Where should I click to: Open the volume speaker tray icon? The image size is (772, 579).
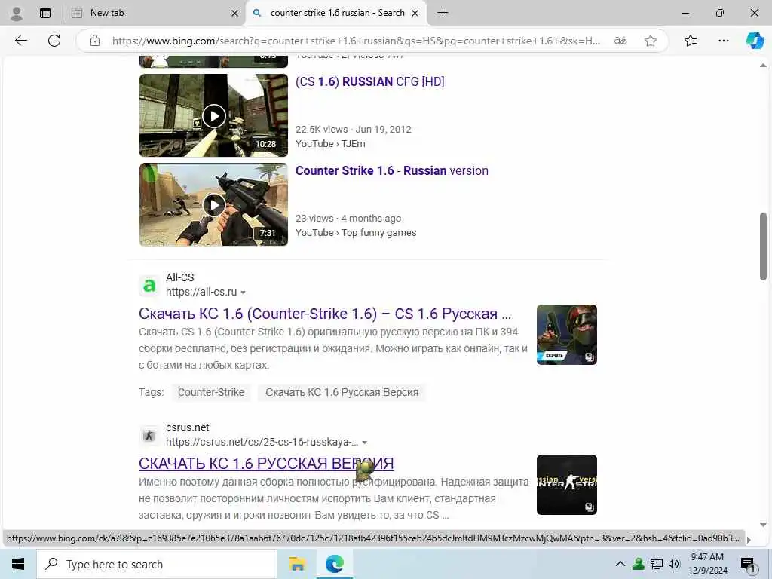(x=674, y=564)
